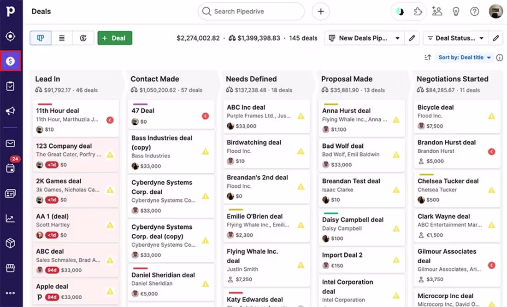Image resolution: width=507 pixels, height=307 pixels.
Task: Open the Calendar icon showing 24 activities
Action: click(x=10, y=168)
